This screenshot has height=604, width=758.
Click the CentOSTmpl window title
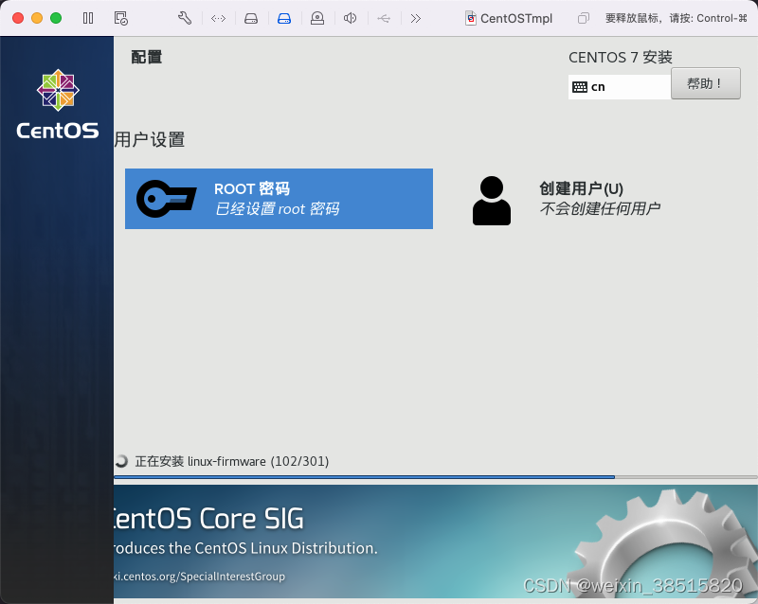point(515,18)
